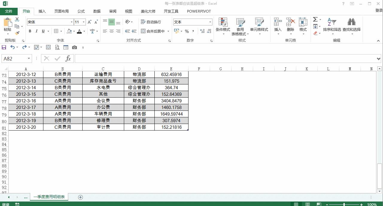The width and height of the screenshot is (383, 206).
Task: Switch to the 公式 tab
Action: (81, 11)
